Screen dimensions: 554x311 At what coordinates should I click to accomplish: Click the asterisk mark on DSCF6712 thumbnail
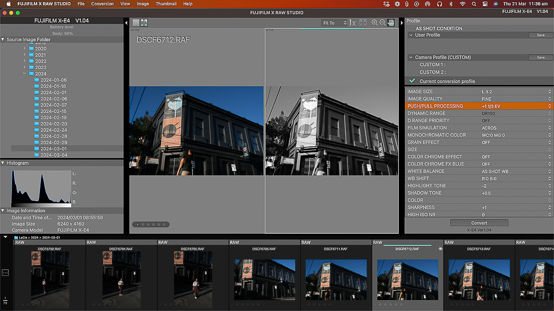440,249
